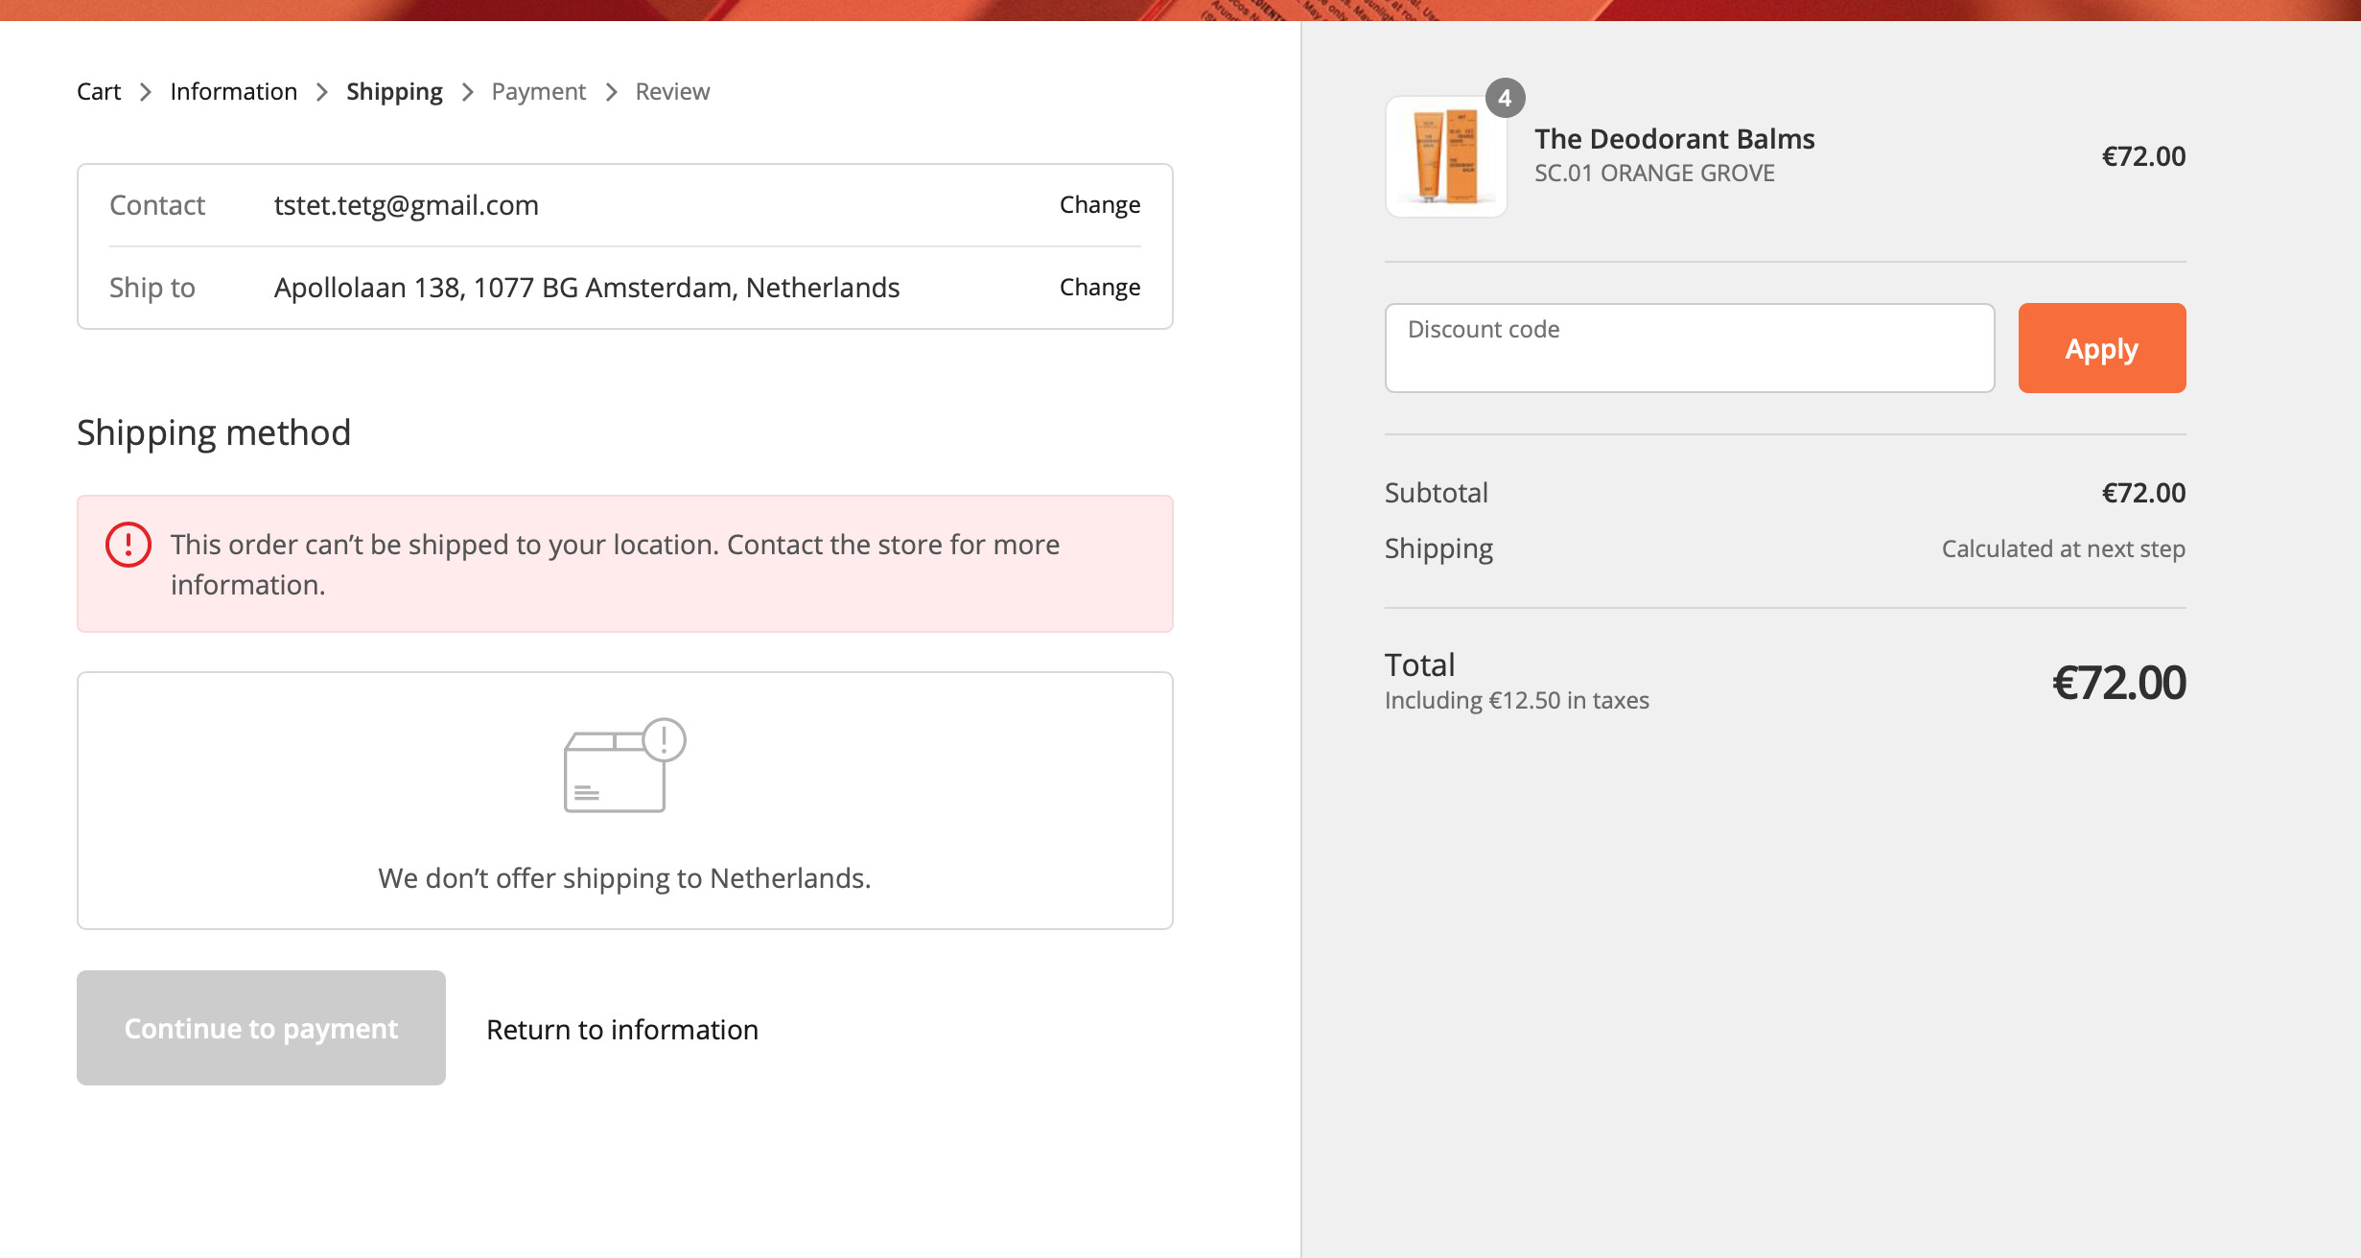
Task: Go to Cart breadcrumb
Action: [99, 92]
